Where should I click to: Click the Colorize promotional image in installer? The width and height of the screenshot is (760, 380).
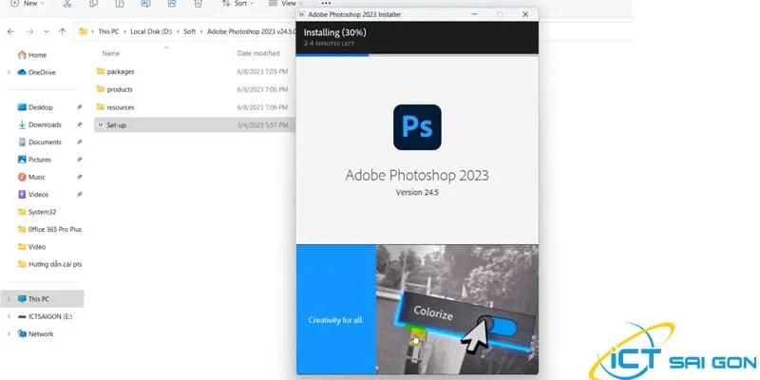click(457, 310)
